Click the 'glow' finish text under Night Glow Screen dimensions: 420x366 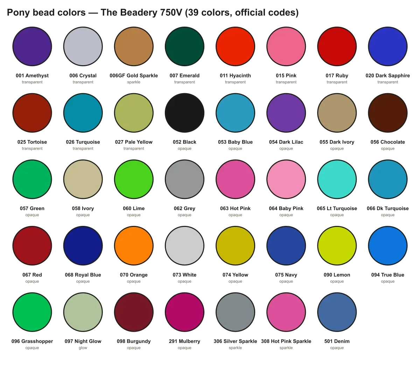[83, 348]
